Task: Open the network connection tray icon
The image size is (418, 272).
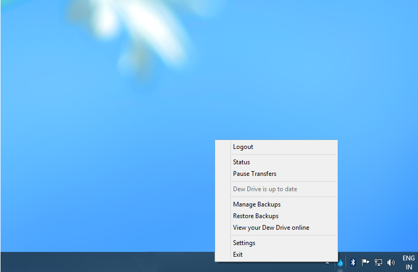Action: [378, 262]
